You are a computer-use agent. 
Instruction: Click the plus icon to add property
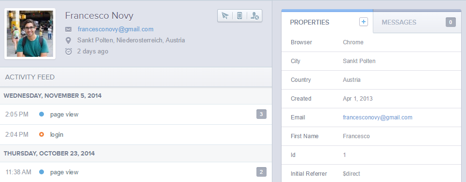pyautogui.click(x=364, y=22)
